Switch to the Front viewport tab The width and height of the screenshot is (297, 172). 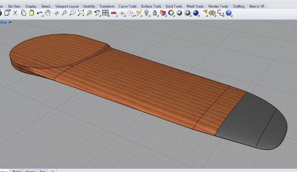[x=30, y=171]
